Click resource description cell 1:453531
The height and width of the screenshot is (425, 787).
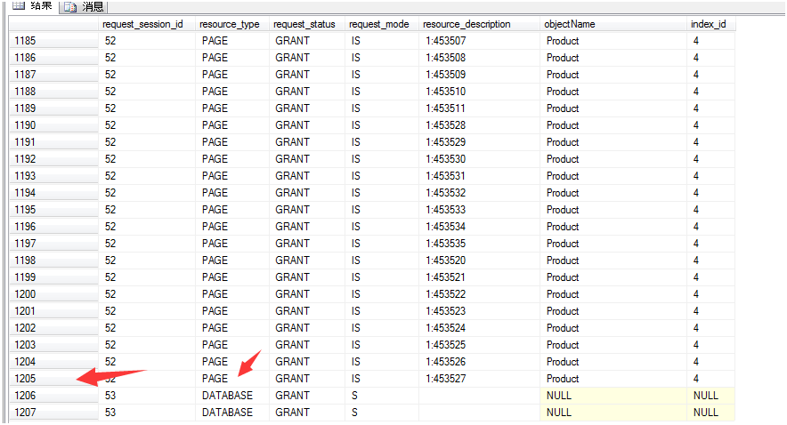pyautogui.click(x=479, y=176)
